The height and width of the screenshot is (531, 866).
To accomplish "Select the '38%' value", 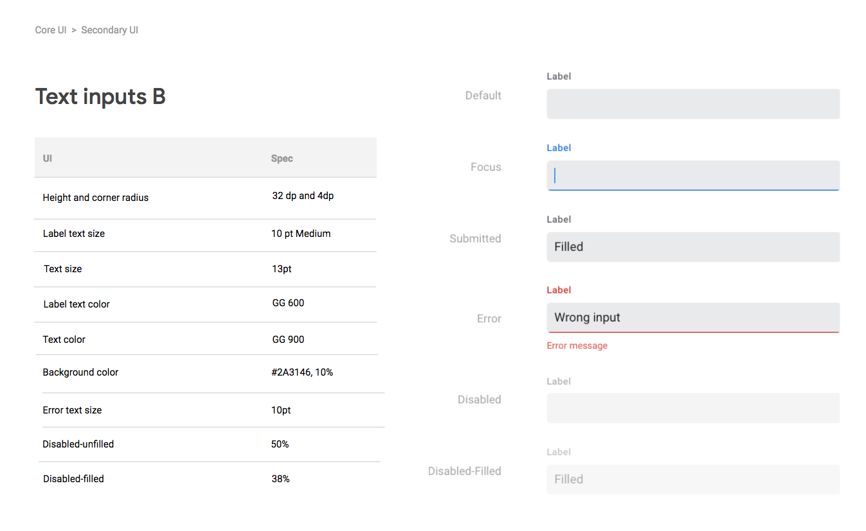I will pyautogui.click(x=281, y=479).
